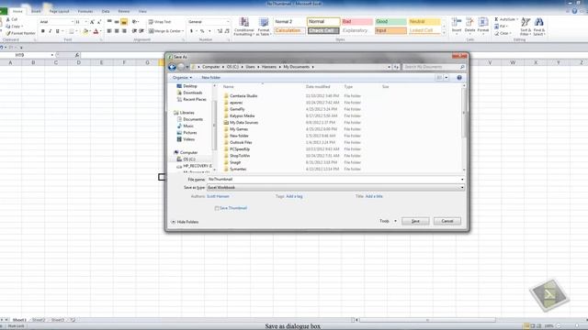Click Percent Style icon in Number group
This screenshot has width=588, height=330.
pyautogui.click(x=202, y=31)
